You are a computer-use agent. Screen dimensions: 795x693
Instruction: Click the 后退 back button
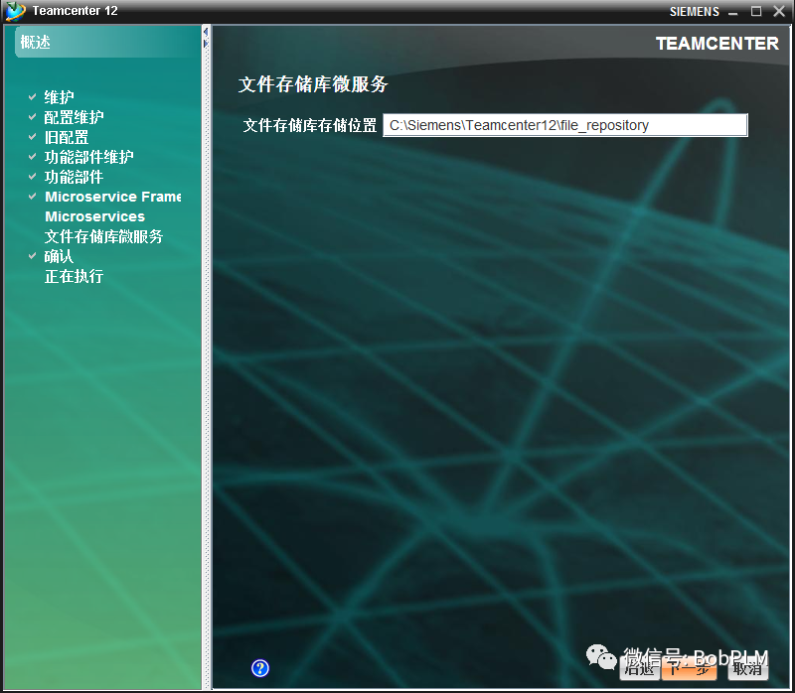pos(639,669)
